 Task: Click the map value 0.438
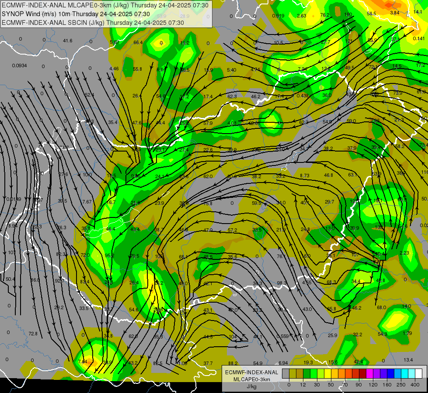coord(303,96)
